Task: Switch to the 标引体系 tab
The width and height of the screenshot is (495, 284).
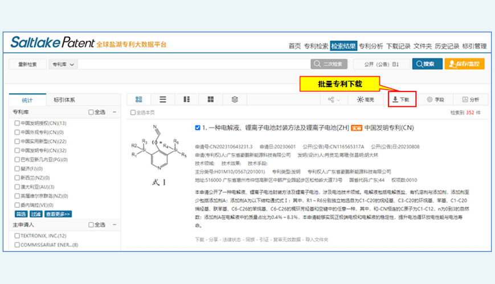Action: pyautogui.click(x=64, y=99)
